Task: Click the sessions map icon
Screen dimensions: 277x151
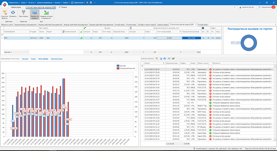Action: coord(169,59)
